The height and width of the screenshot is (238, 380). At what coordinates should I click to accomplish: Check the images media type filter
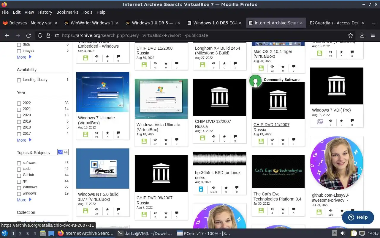pos(19,51)
